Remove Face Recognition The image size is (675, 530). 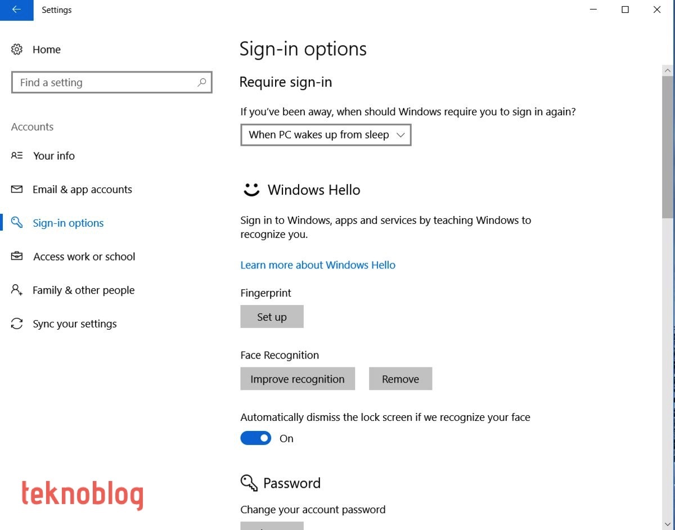[x=400, y=379]
